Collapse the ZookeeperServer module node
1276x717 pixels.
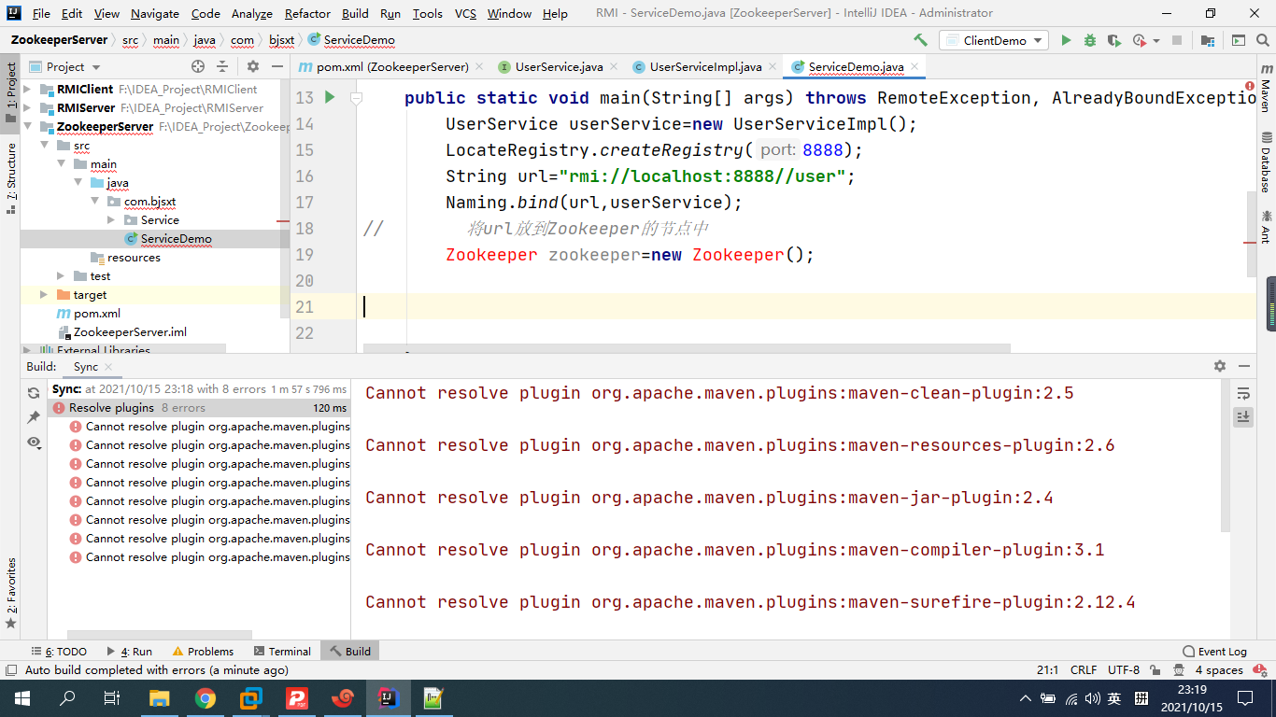[26, 127]
